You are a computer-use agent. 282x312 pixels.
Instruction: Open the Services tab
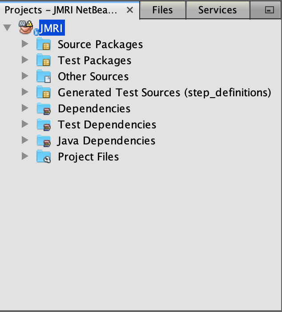pos(218,10)
